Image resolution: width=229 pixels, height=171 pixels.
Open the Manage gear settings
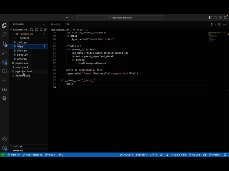tap(4, 148)
